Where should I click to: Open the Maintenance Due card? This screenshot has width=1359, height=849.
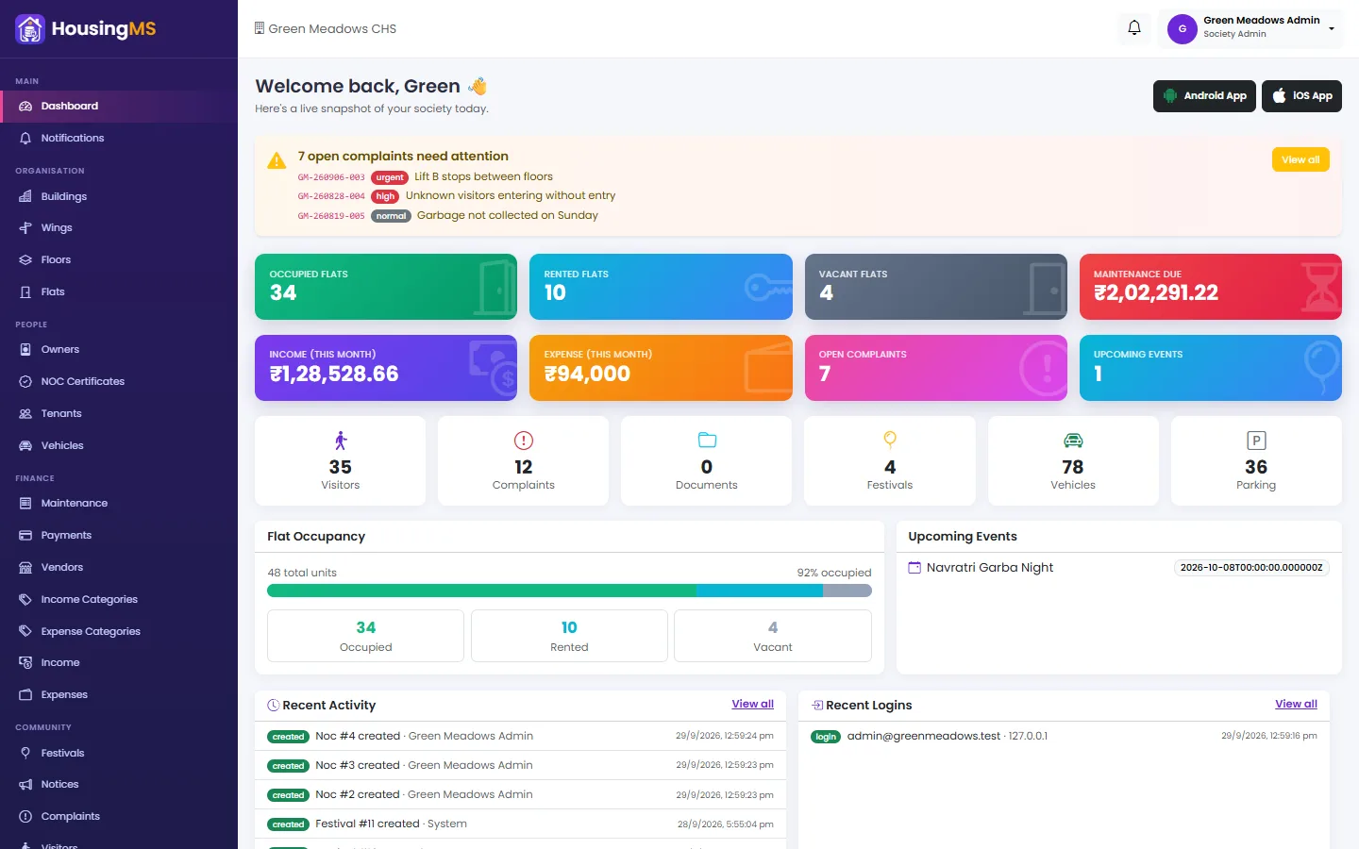pyautogui.click(x=1210, y=287)
